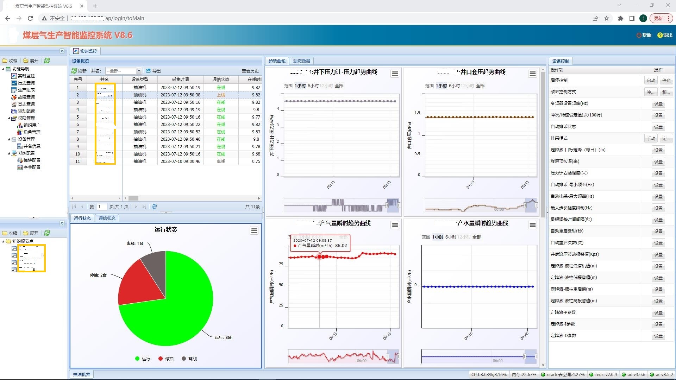Toggle 运行 legend item in pie chart
The height and width of the screenshot is (380, 676).
pyautogui.click(x=143, y=359)
